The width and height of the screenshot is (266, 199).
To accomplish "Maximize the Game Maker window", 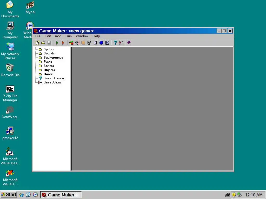I will pos(224,31).
